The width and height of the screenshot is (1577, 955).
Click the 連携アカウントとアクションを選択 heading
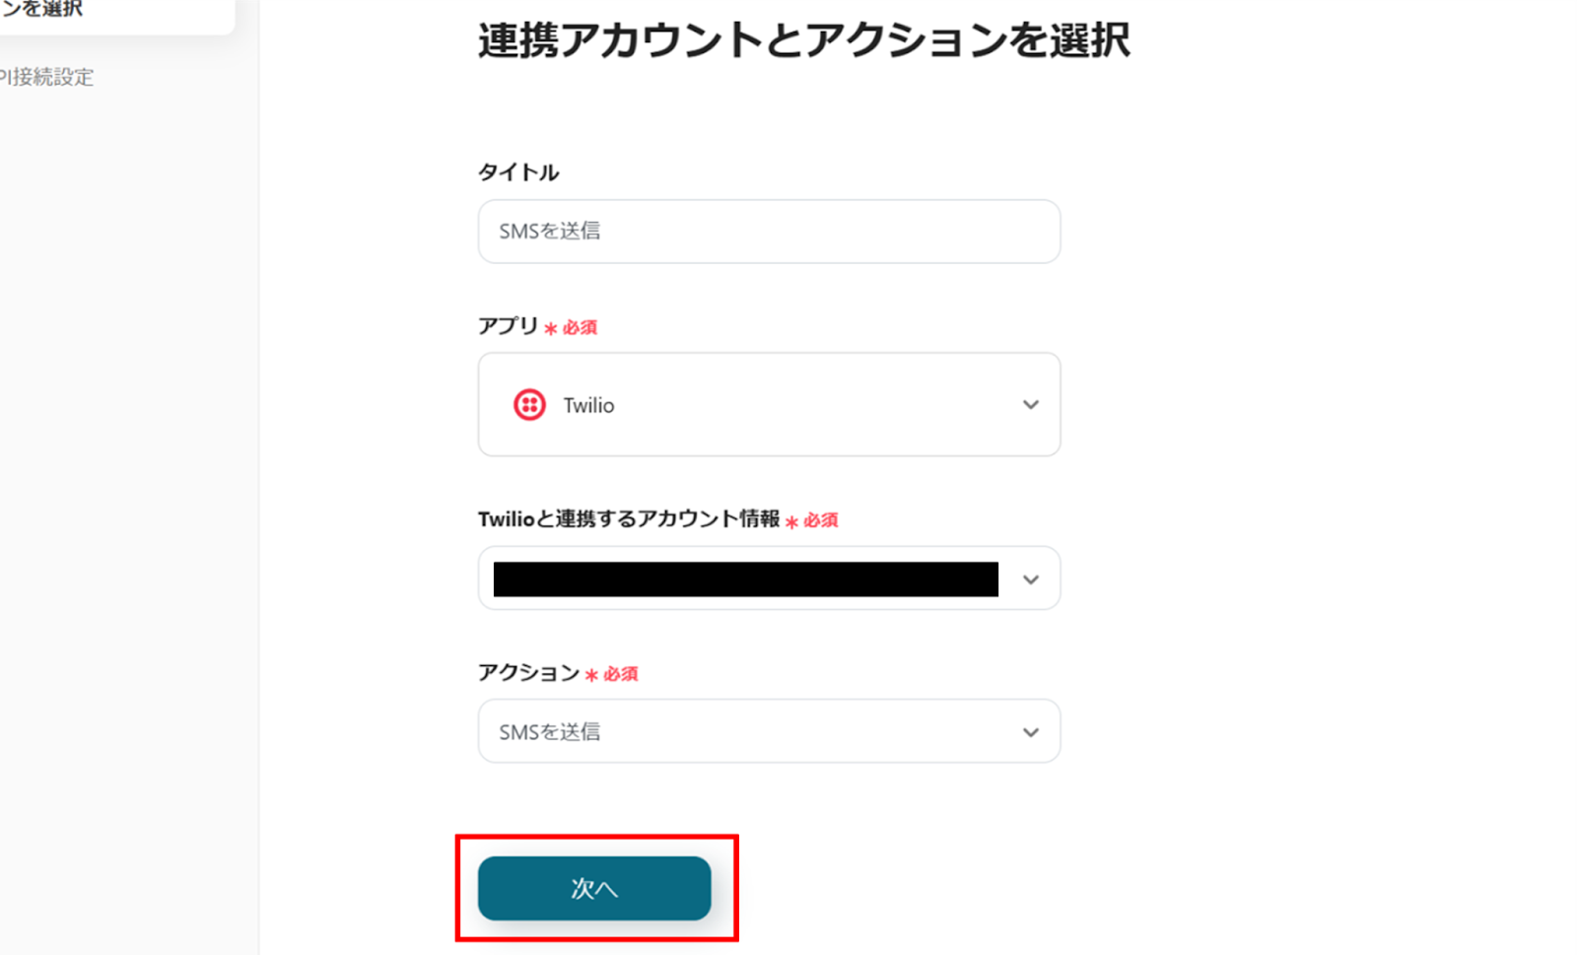click(804, 40)
